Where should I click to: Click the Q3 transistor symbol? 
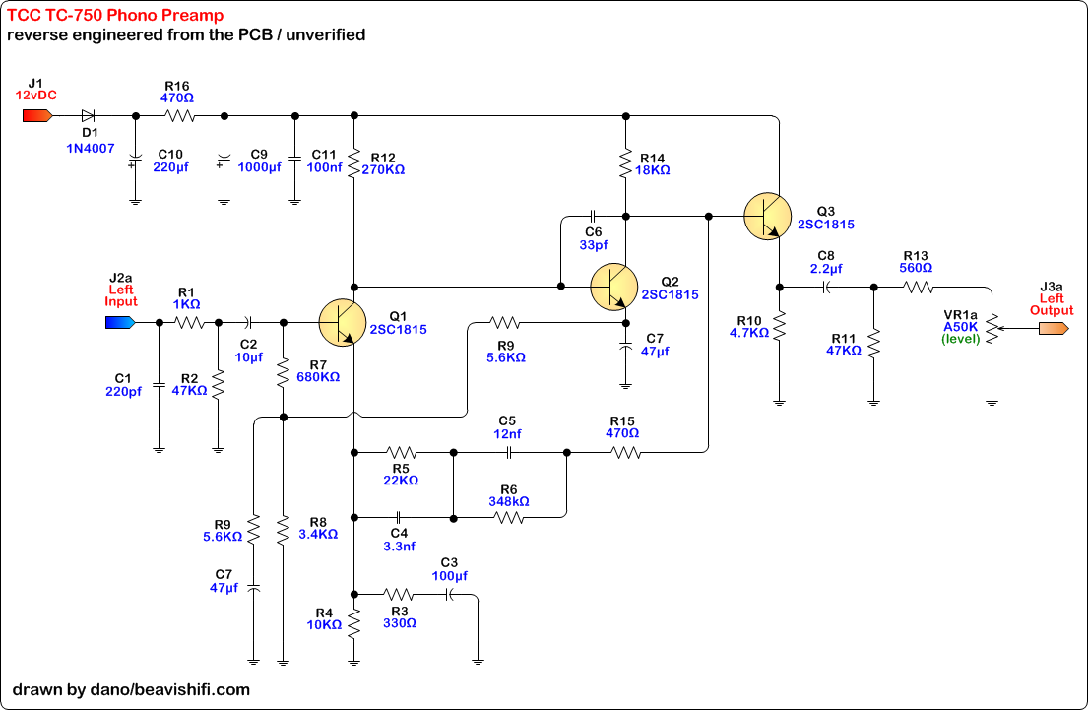pos(767,217)
